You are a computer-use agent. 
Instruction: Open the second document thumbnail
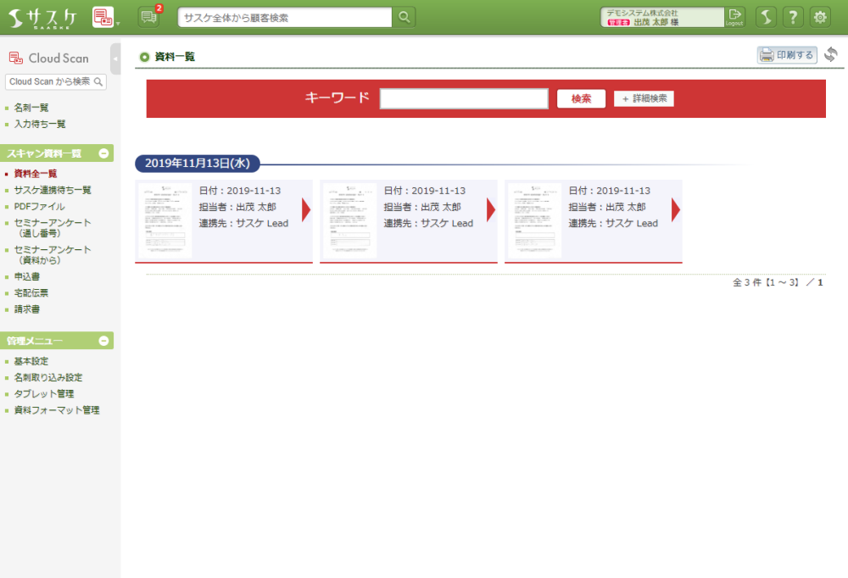pyautogui.click(x=350, y=220)
